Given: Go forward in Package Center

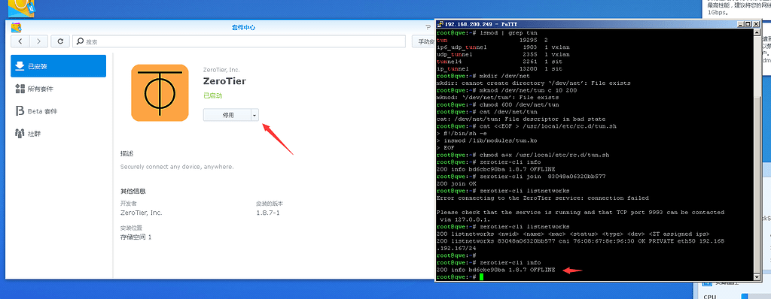Looking at the screenshot, I should coord(39,41).
